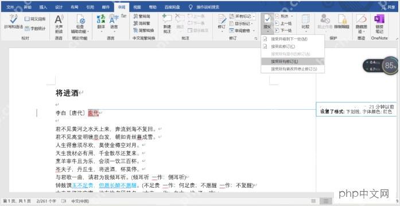This screenshot has width=400, height=206.
Task: Click the 检查辅助功能 accessibility checker icon
Action: pyautogui.click(x=80, y=19)
